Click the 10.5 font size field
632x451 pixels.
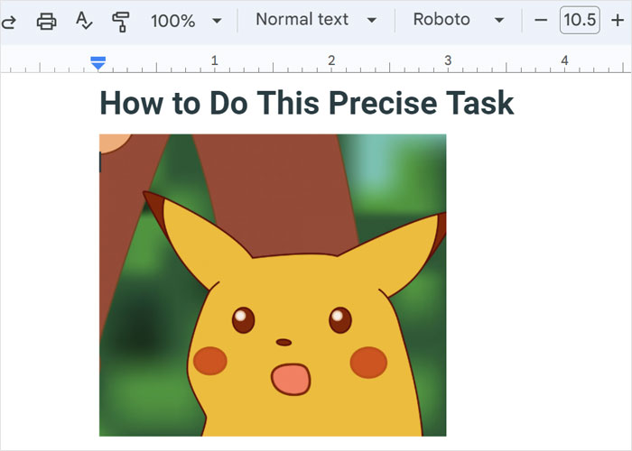pos(580,21)
